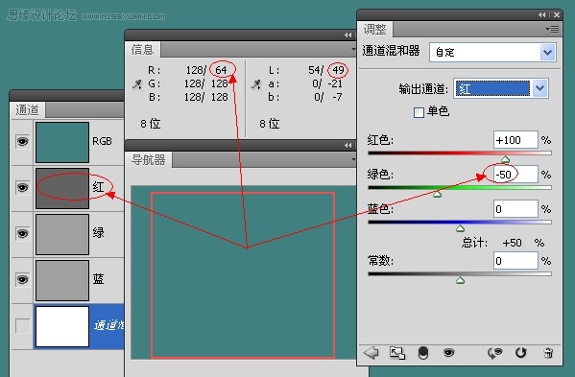The height and width of the screenshot is (377, 575).
Task: Select the 红 channel thumbnail
Action: 62,188
